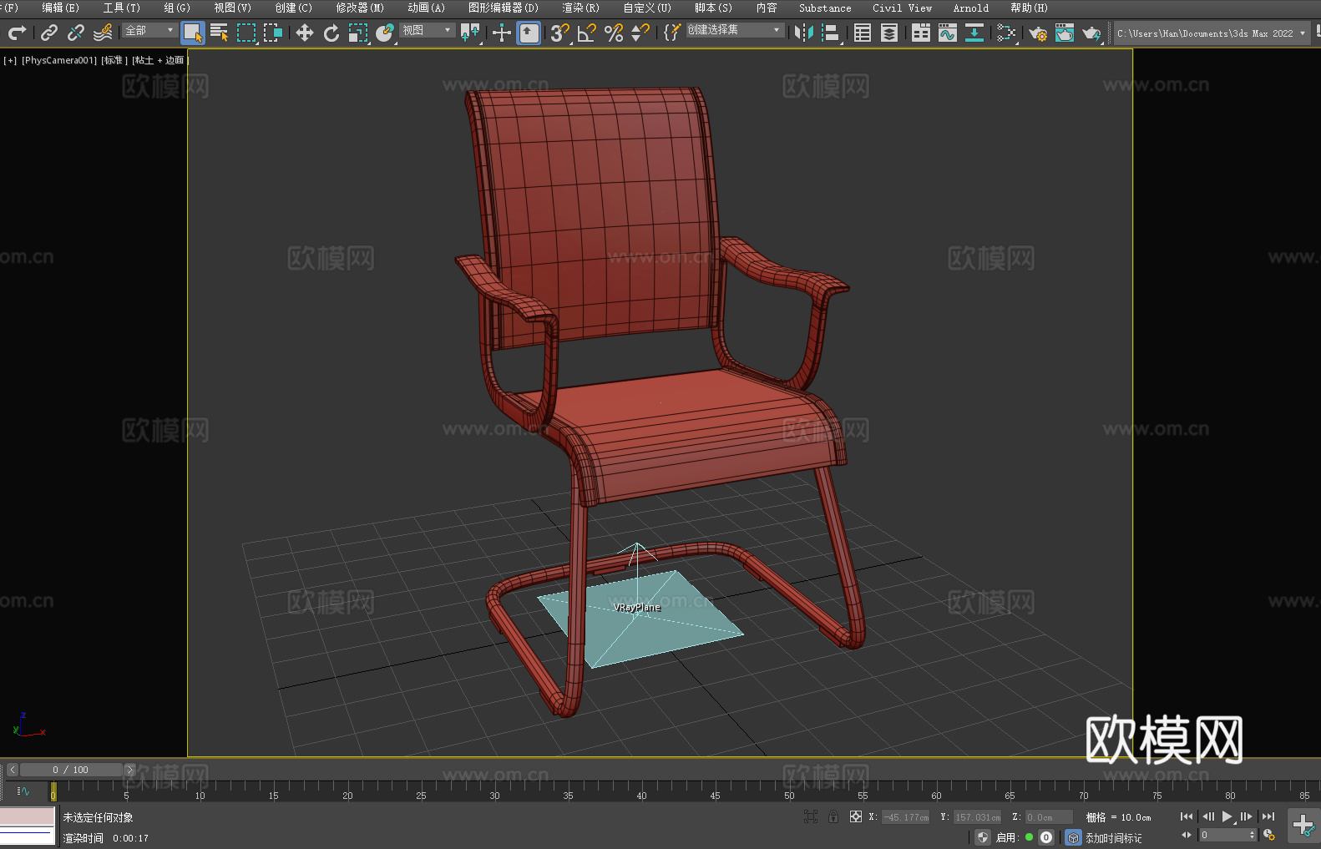Open the Substance menu
Screen dimensions: 1321x849
pyautogui.click(x=825, y=8)
